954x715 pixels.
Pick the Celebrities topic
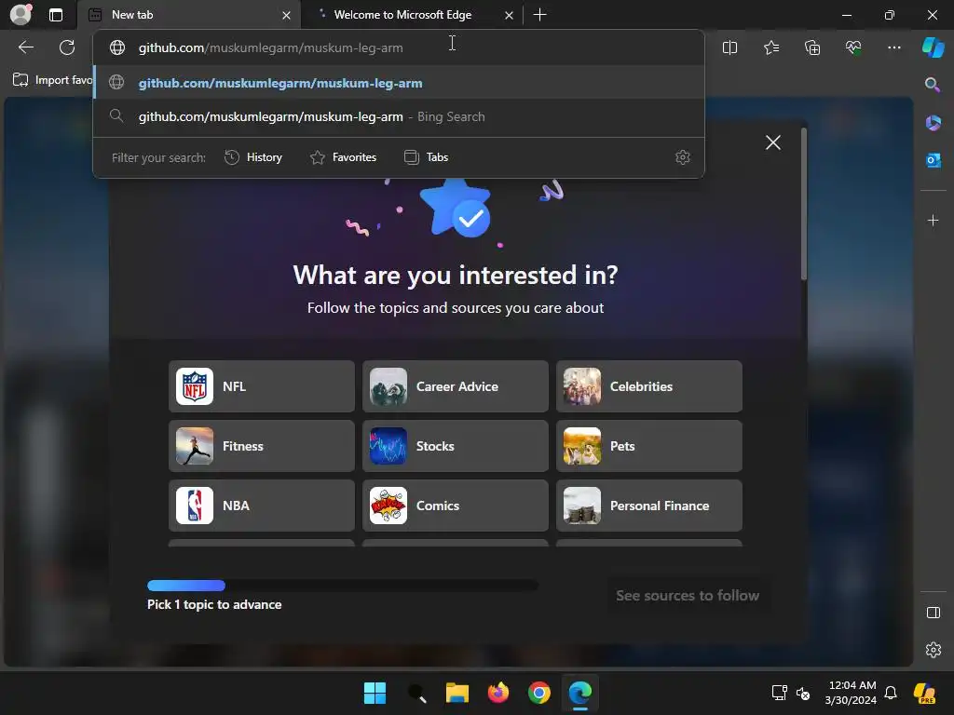[649, 386]
